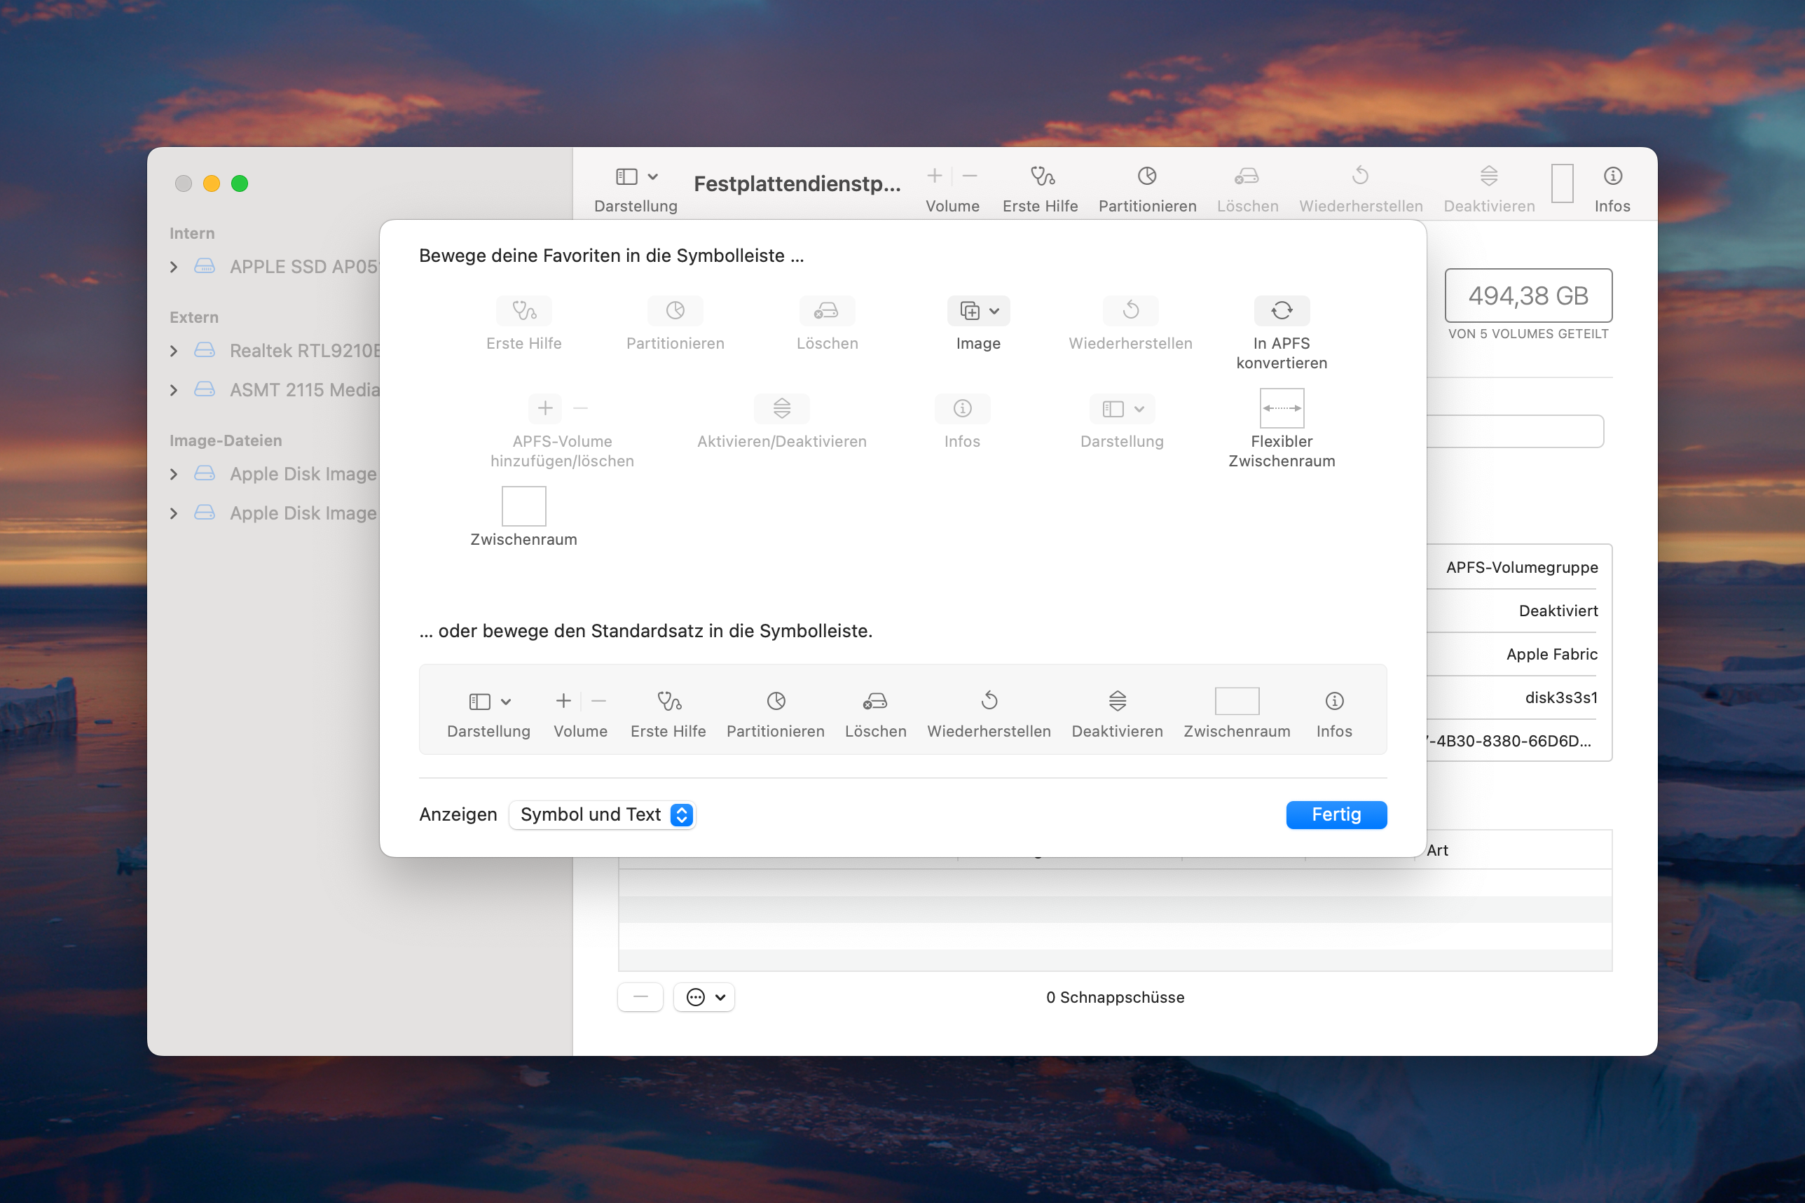Click the Deaktiviert status value
The width and height of the screenshot is (1805, 1203).
pyautogui.click(x=1558, y=611)
